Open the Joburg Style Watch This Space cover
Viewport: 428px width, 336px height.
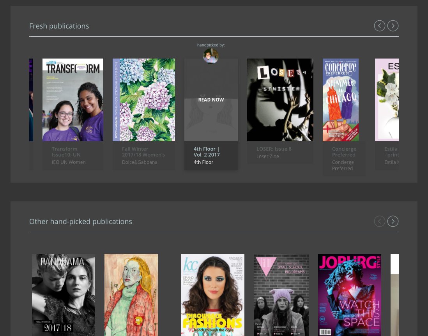pos(350,295)
